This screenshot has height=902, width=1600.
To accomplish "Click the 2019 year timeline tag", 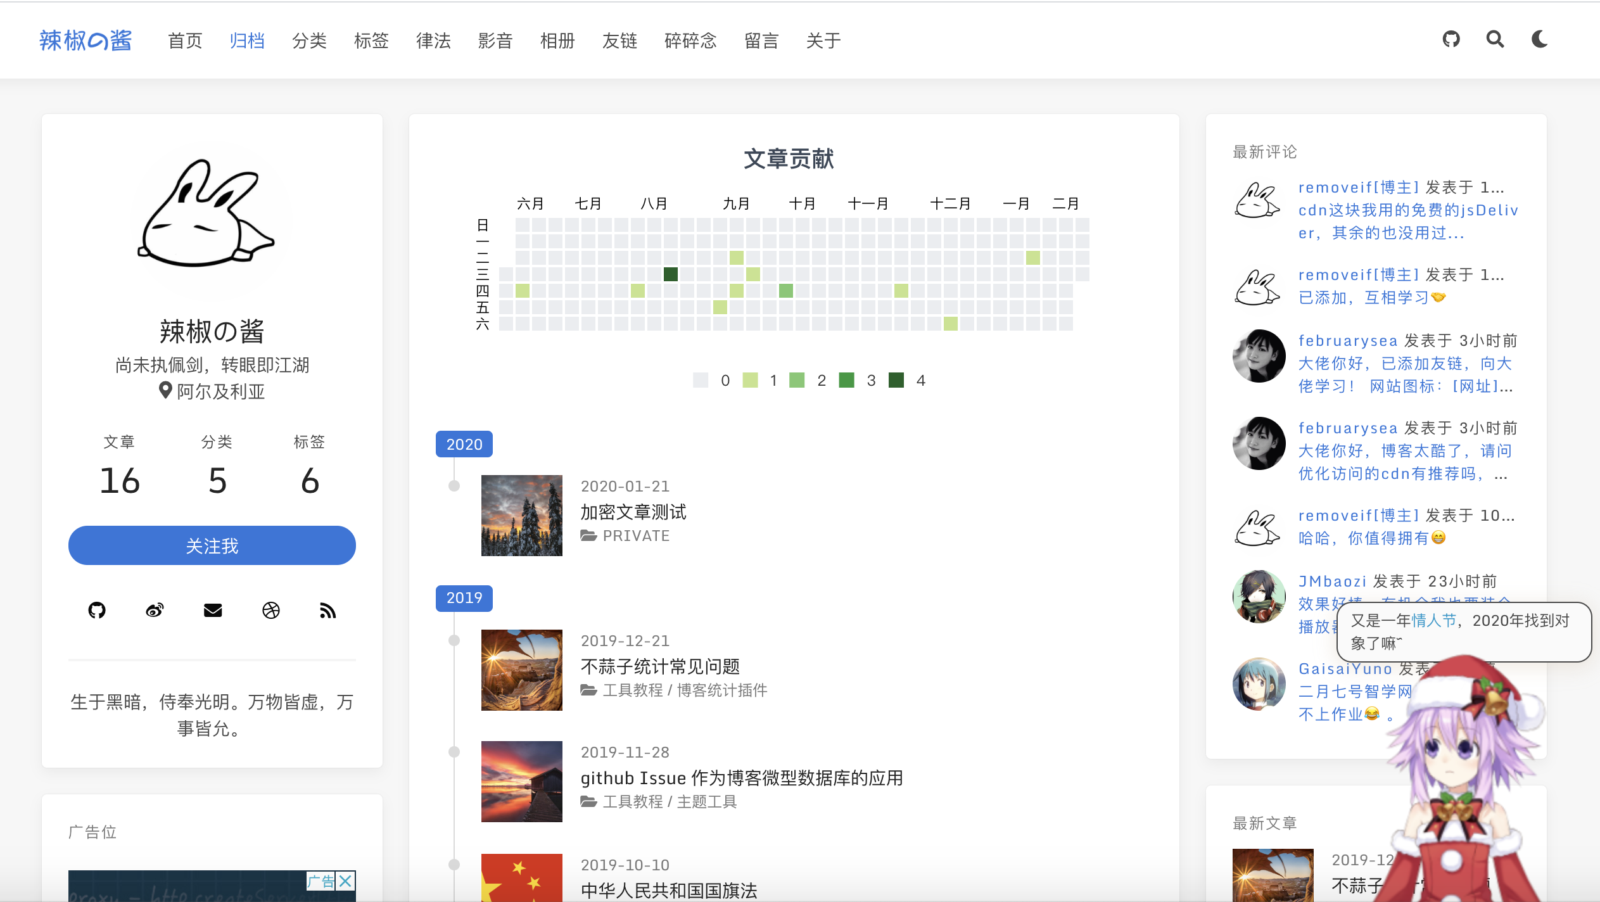I will click(x=464, y=598).
